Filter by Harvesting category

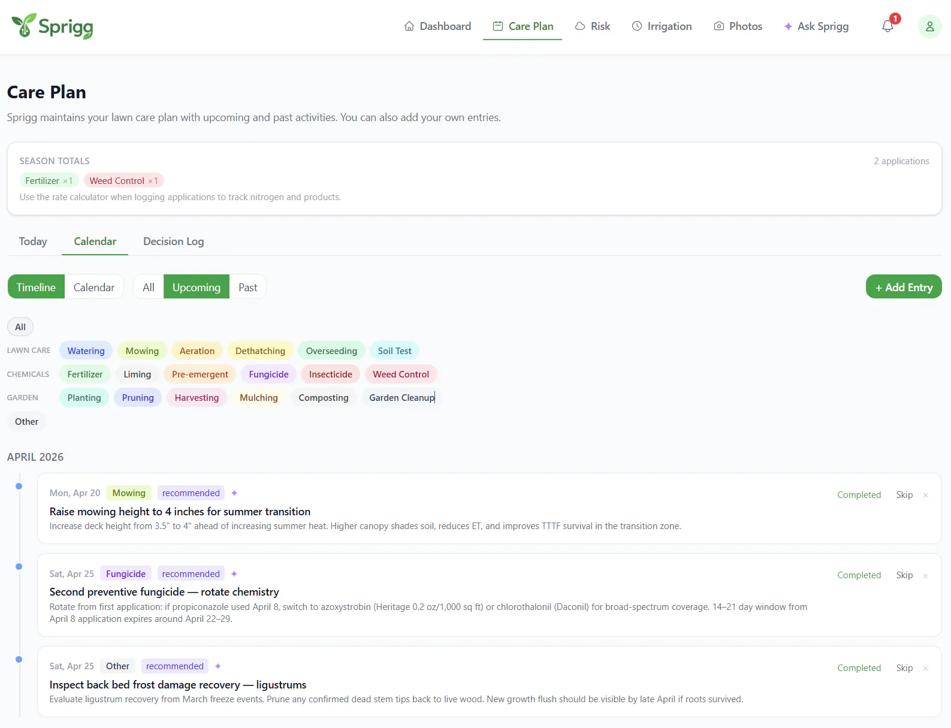(x=197, y=397)
